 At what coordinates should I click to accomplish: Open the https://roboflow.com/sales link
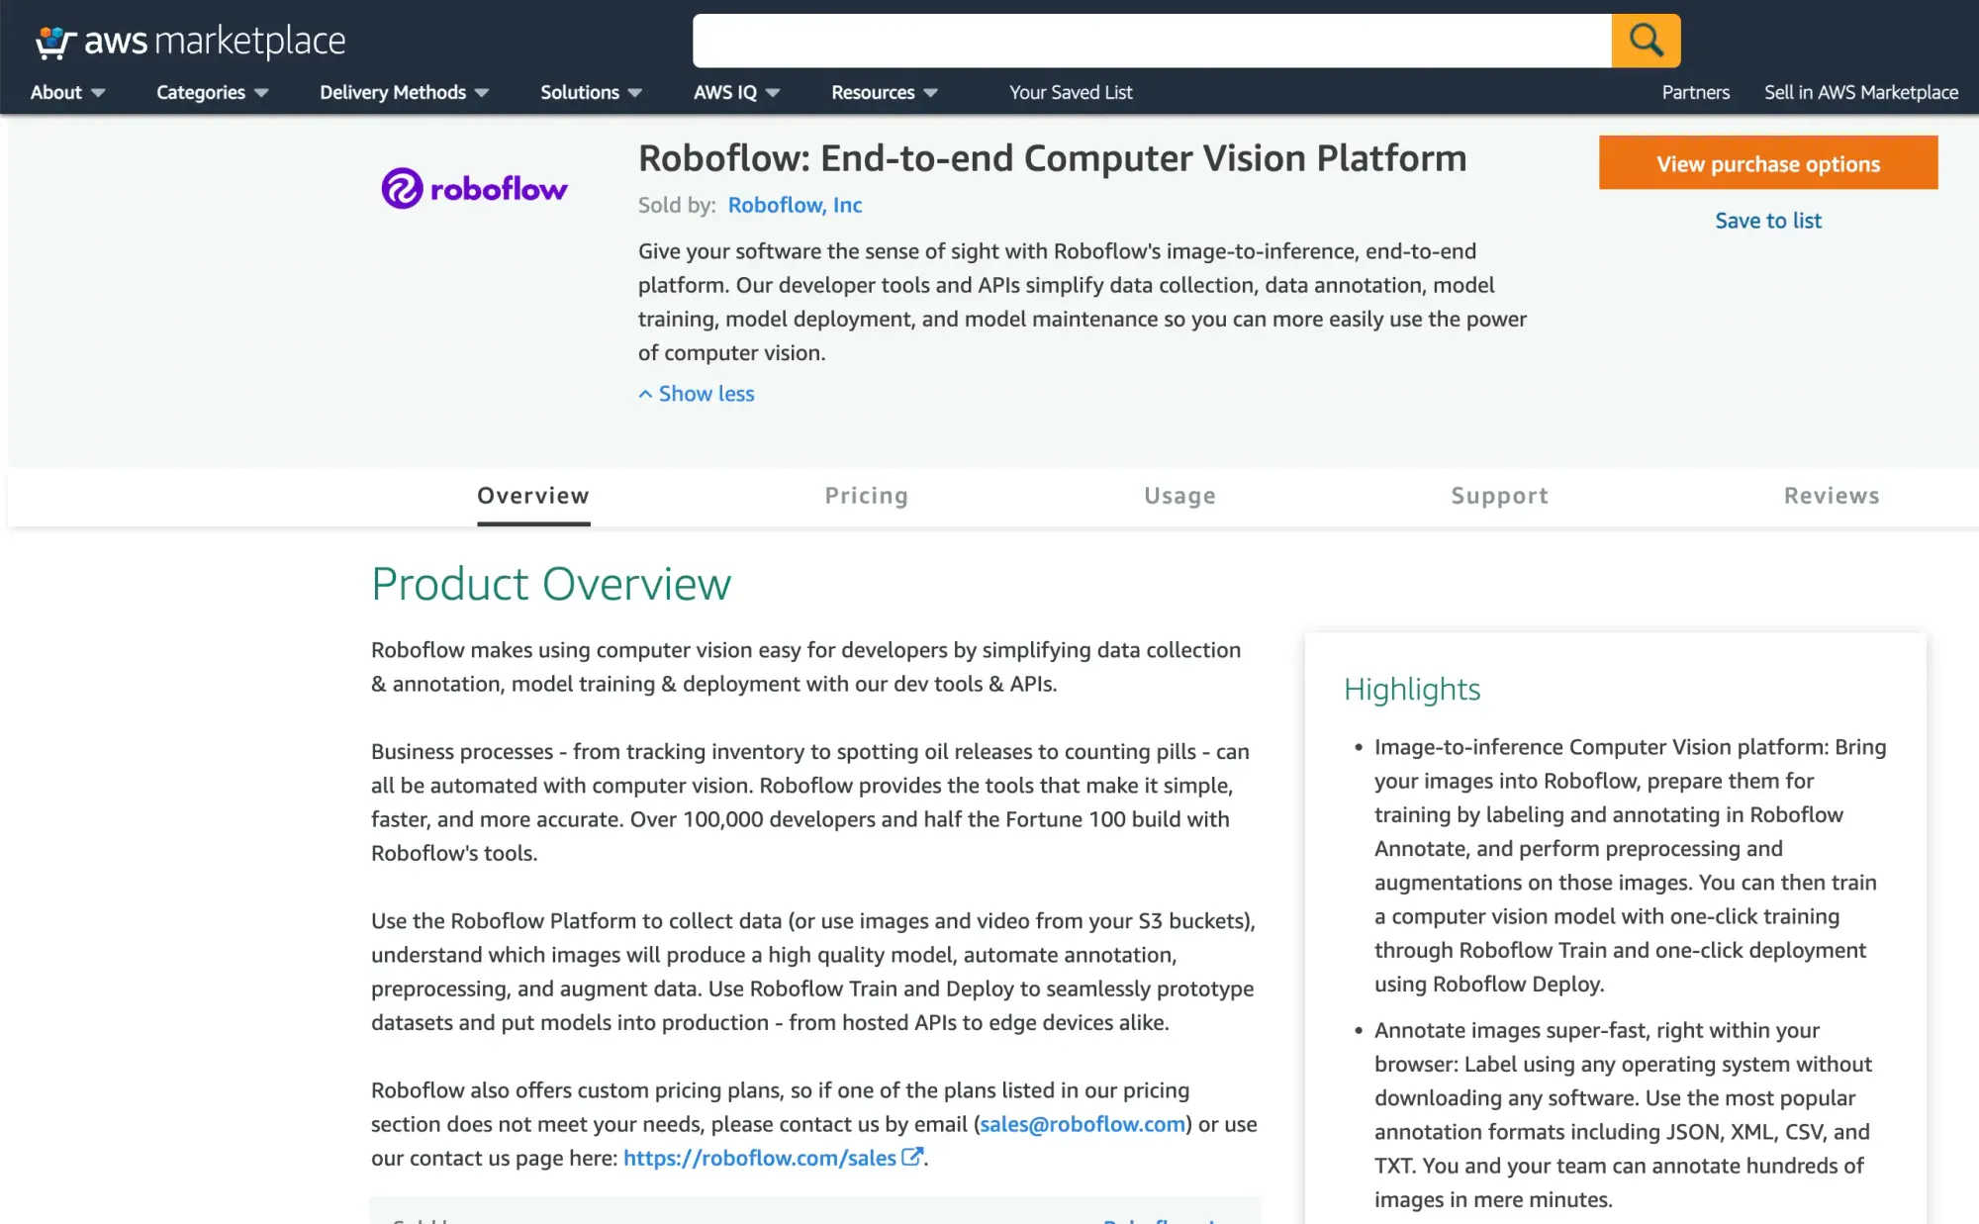coord(759,1158)
